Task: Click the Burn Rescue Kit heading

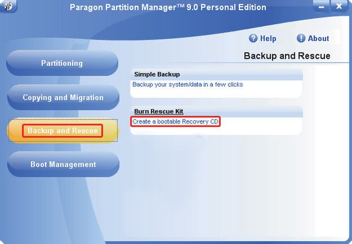Action: click(x=159, y=111)
